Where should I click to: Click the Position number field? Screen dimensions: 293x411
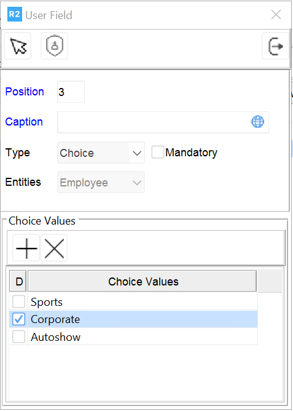click(71, 92)
